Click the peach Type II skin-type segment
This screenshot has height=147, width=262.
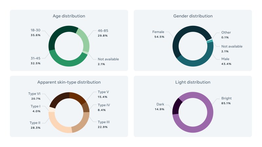(57, 124)
